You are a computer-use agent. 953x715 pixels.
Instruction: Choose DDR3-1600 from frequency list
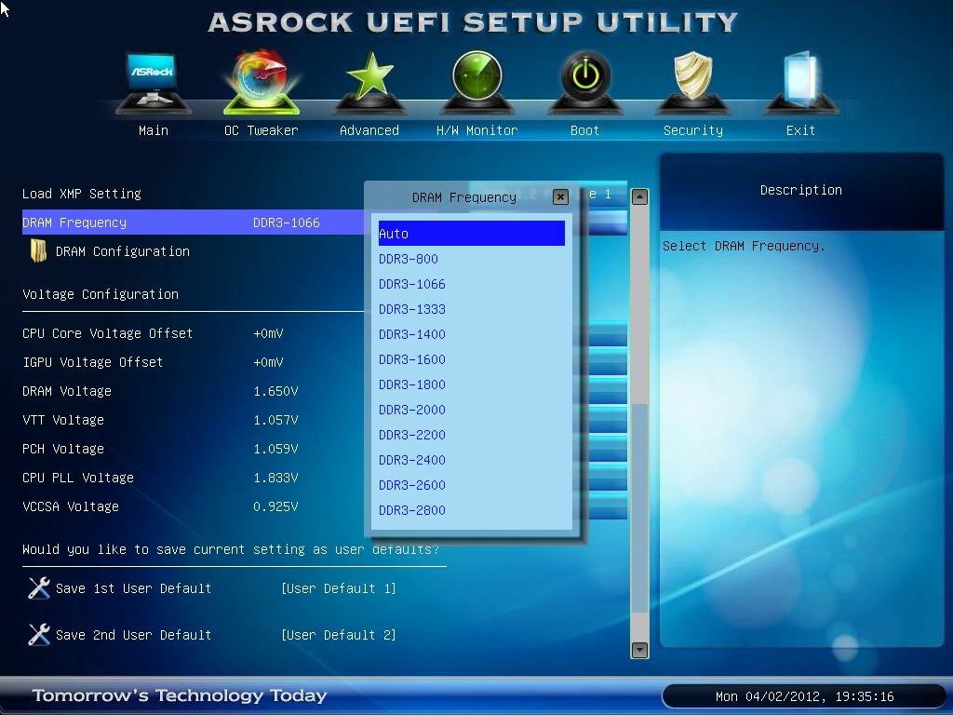coord(412,359)
